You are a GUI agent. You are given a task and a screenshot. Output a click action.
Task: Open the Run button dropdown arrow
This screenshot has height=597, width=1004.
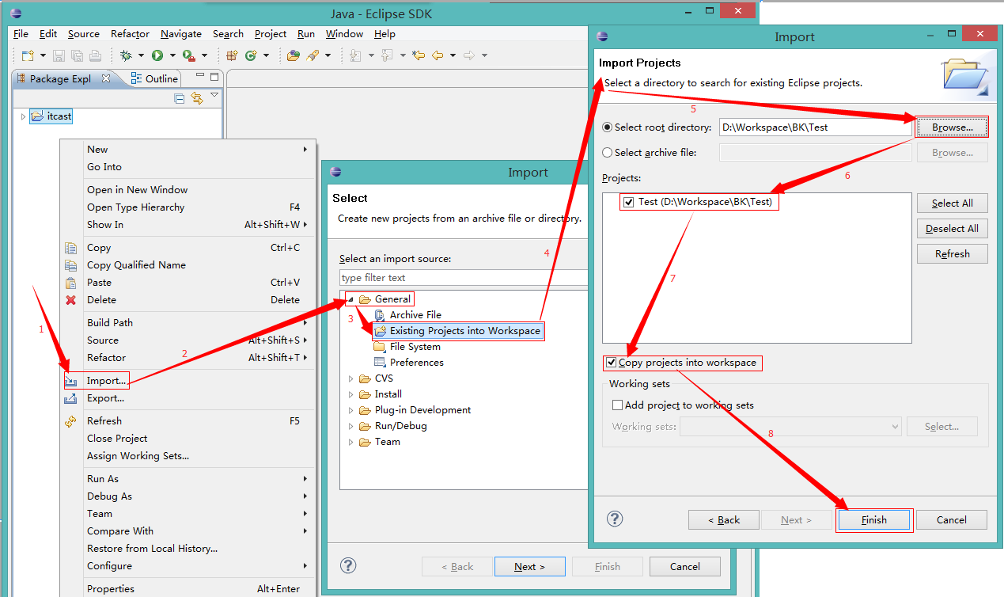pos(172,55)
